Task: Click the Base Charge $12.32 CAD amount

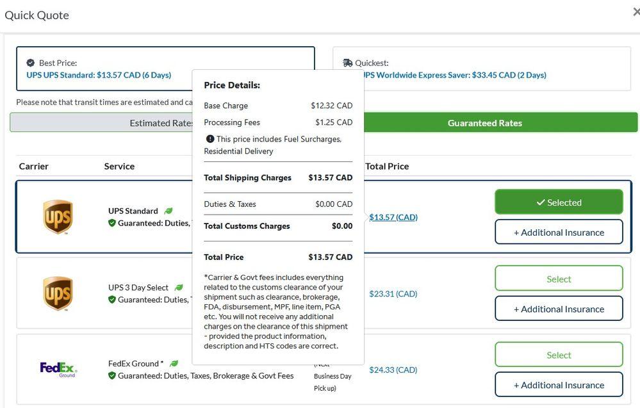Action: point(331,106)
